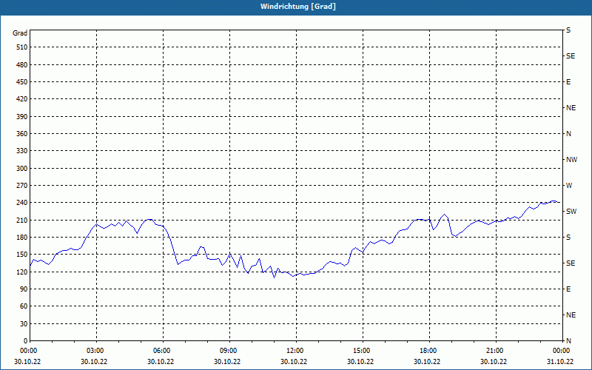
Task: Click the "SW" compass label
Action: (x=571, y=212)
